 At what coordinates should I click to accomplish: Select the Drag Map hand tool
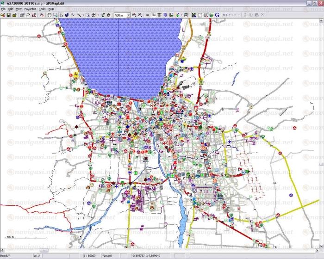[x=50, y=15]
